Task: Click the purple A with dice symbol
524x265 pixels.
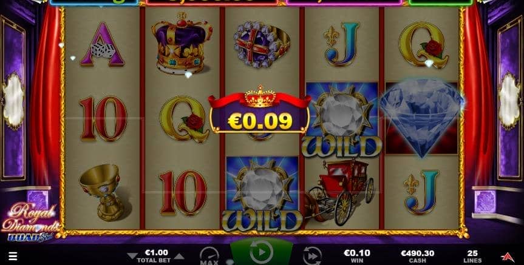Action: 102,45
